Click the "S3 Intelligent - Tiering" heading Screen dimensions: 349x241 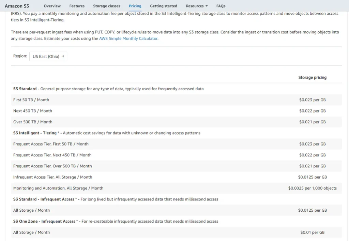(35, 133)
